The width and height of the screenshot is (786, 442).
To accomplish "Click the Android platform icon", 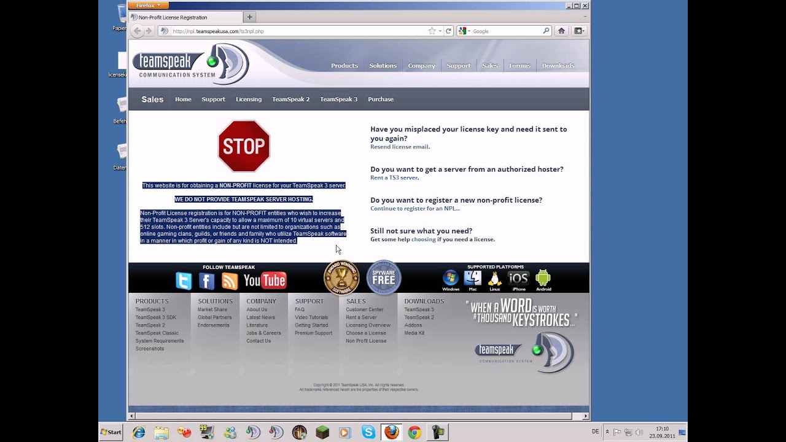I will coord(543,281).
